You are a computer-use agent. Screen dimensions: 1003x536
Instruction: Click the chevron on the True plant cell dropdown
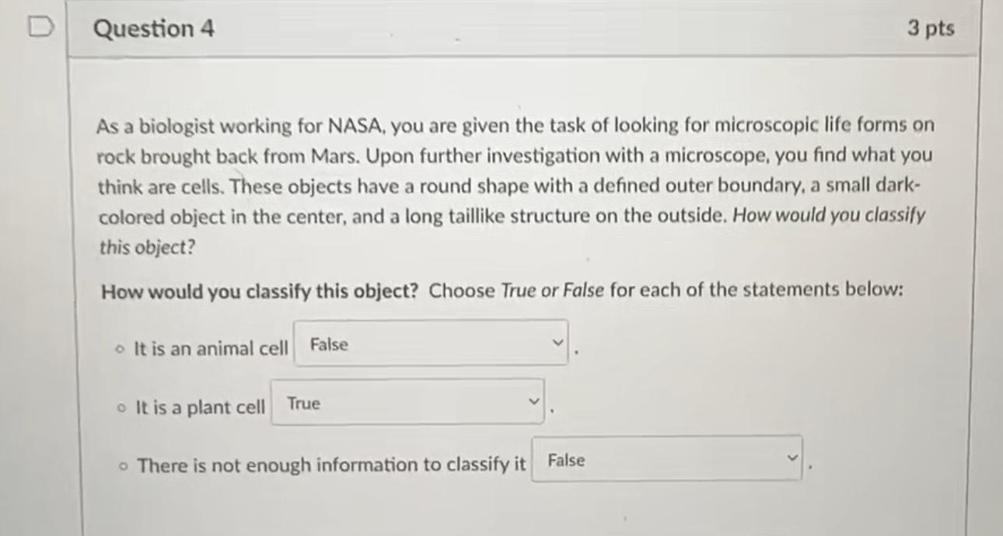pyautogui.click(x=534, y=401)
